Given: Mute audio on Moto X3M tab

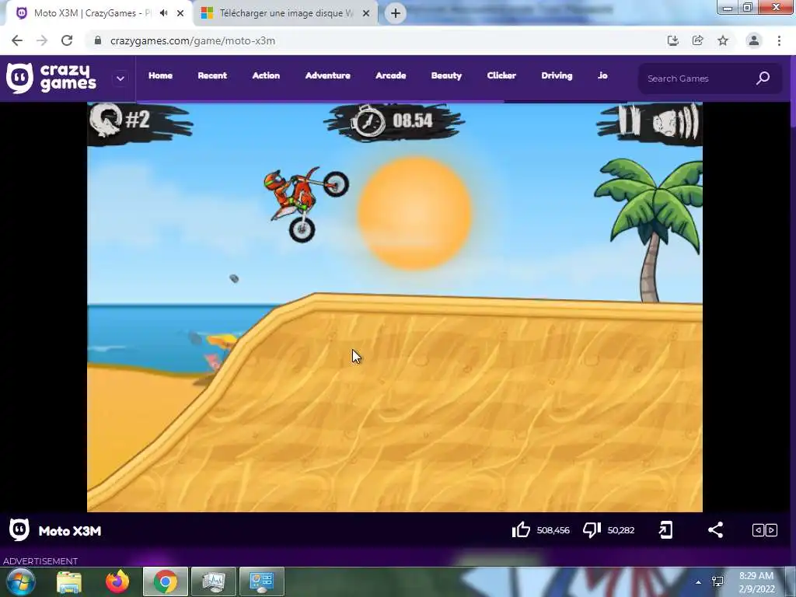Looking at the screenshot, I should [163, 13].
